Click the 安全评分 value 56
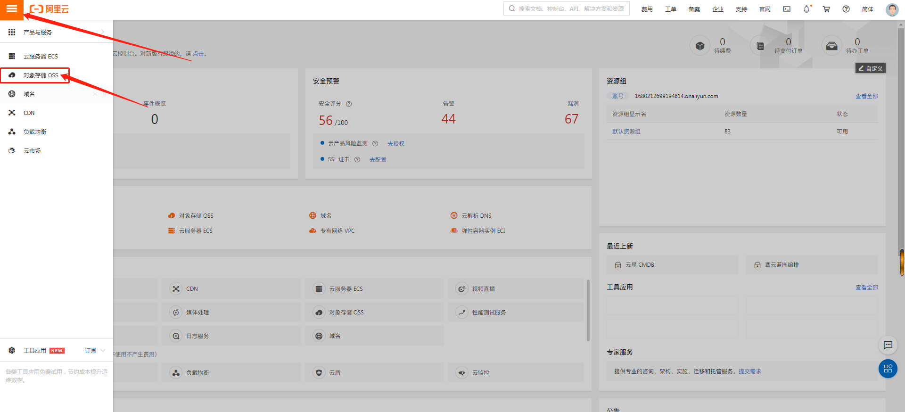 (326, 121)
